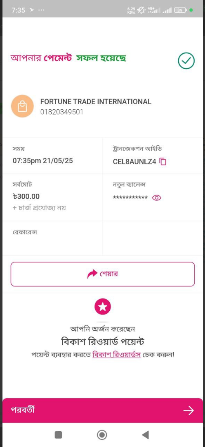Copy the transaction ID CEL8AUNLZ4
The width and height of the screenshot is (205, 447).
[x=163, y=162]
